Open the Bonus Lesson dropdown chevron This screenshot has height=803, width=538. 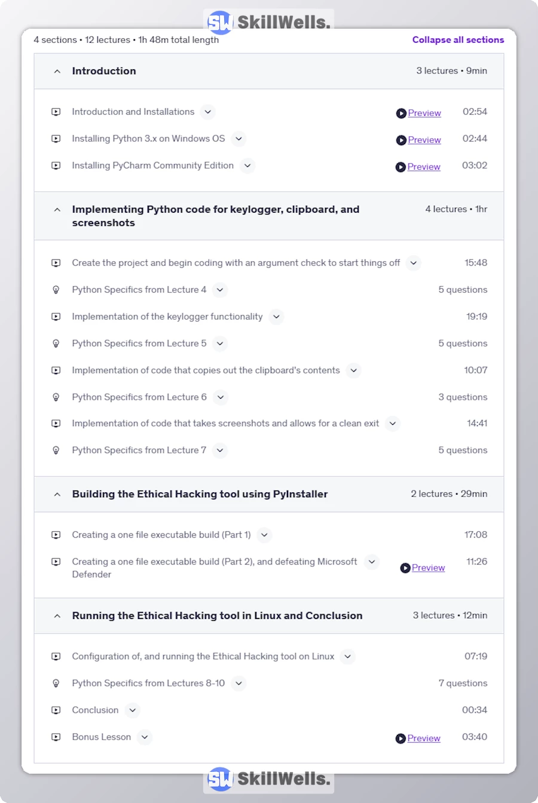click(x=144, y=737)
